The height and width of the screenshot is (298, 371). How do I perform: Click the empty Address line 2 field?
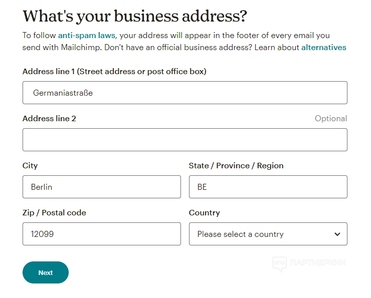click(184, 140)
